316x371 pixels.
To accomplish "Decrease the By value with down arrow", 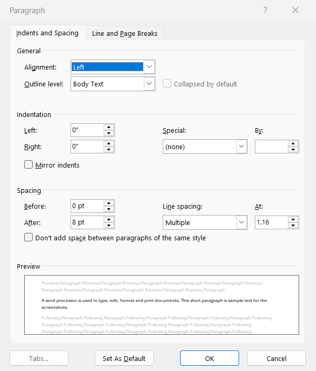I will 293,150.
